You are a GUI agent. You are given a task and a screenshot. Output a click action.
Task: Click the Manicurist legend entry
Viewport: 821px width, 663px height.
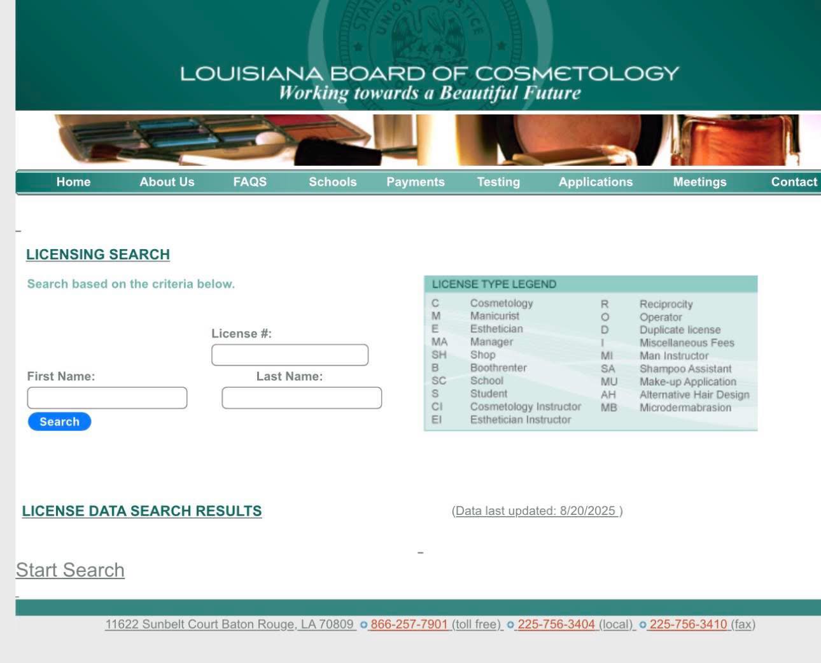(x=495, y=316)
